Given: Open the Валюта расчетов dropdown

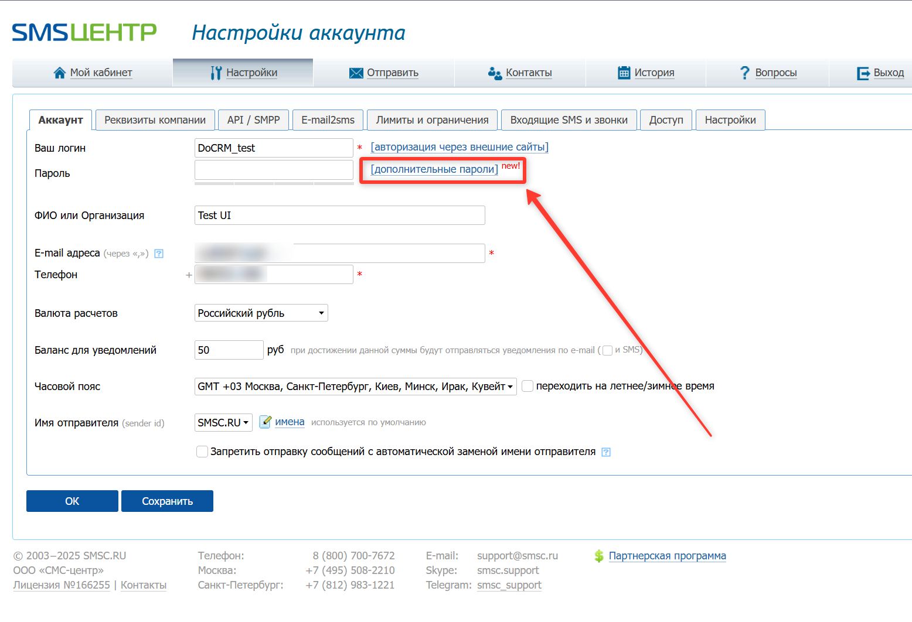Looking at the screenshot, I should pos(261,313).
